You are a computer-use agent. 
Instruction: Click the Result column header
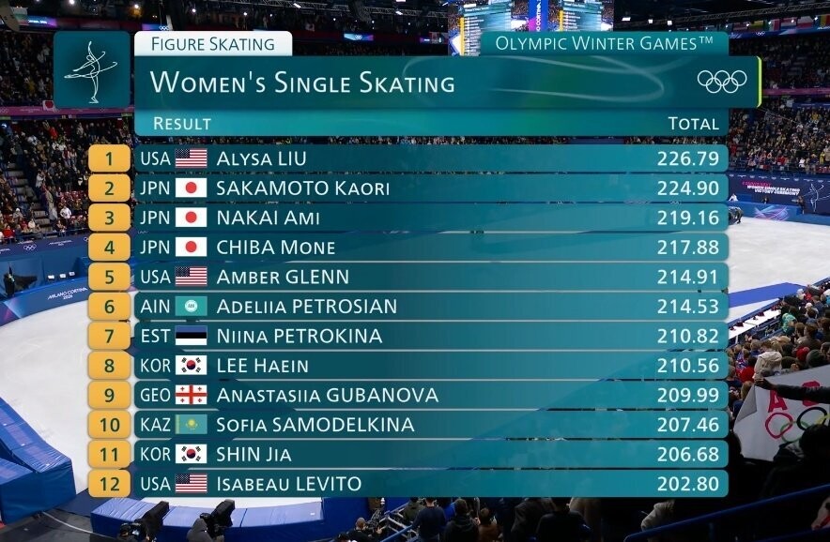click(182, 124)
